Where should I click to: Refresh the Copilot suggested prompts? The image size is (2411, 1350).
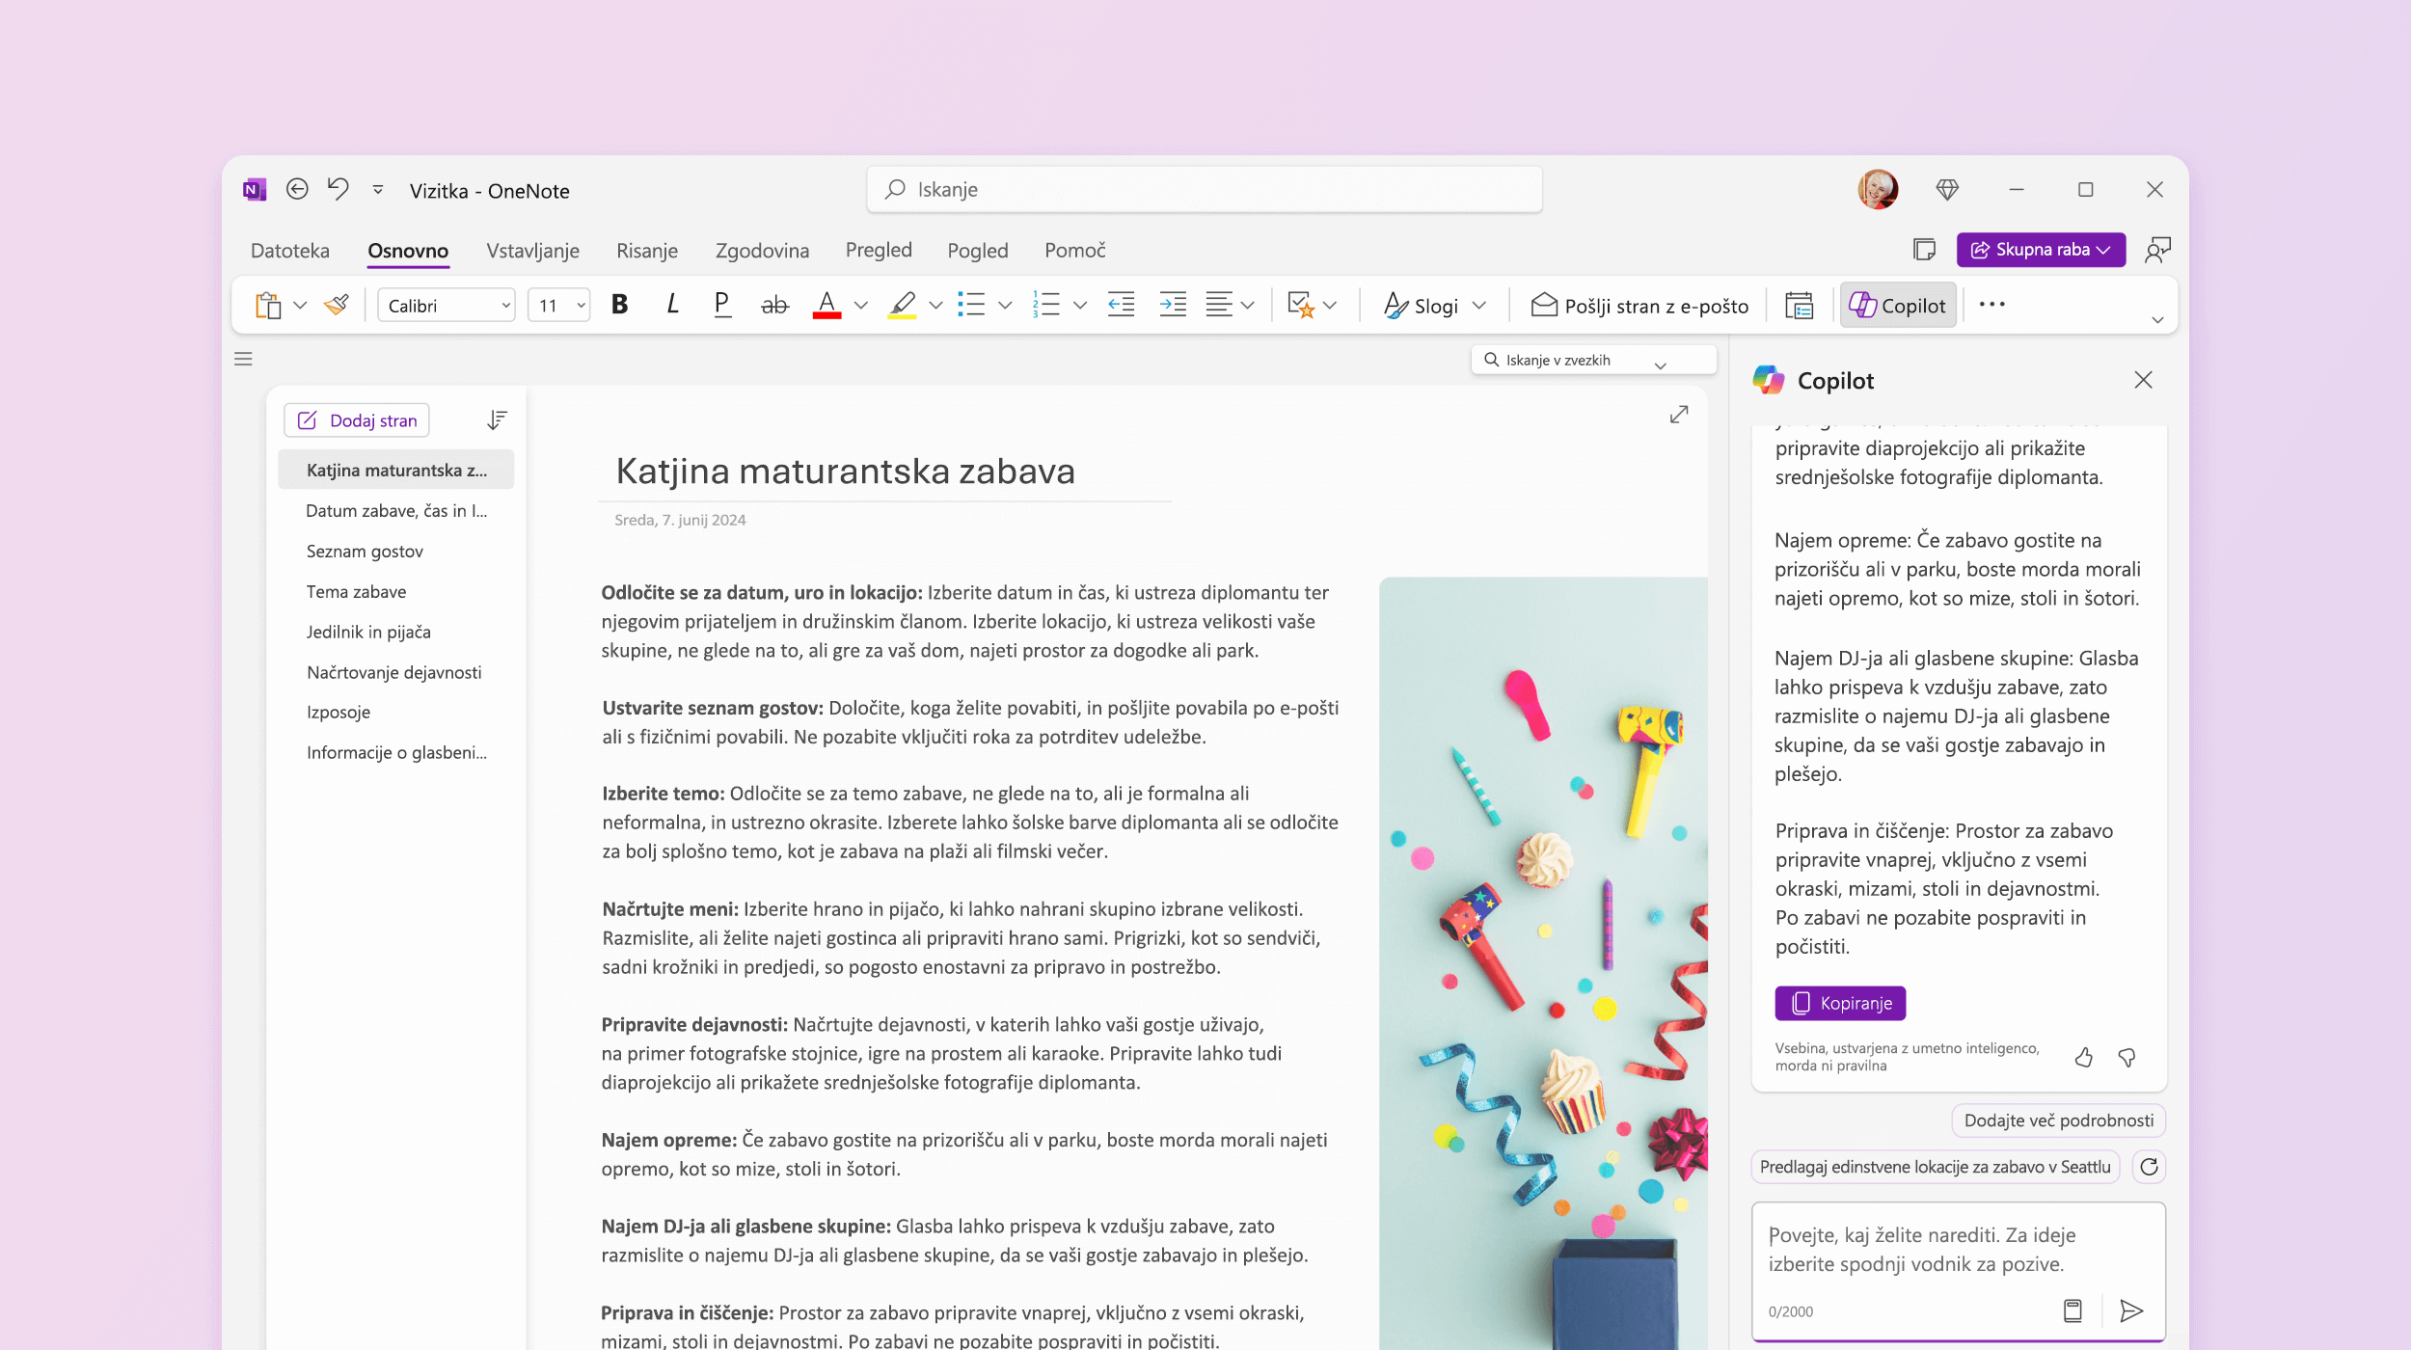pos(2149,1167)
